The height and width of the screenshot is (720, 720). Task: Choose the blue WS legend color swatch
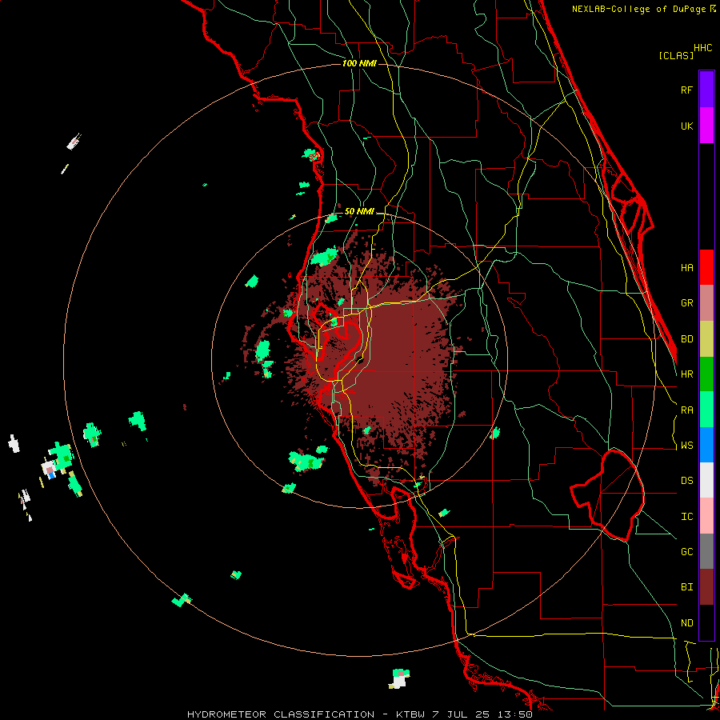(706, 445)
